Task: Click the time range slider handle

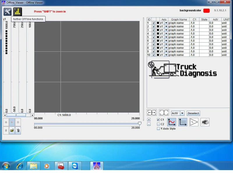Action: [140, 123]
